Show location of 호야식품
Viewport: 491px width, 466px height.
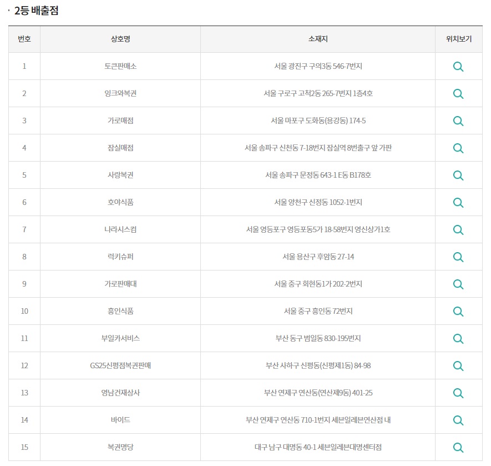458,203
